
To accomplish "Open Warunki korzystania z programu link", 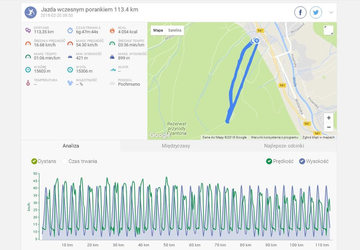I will [x=274, y=137].
